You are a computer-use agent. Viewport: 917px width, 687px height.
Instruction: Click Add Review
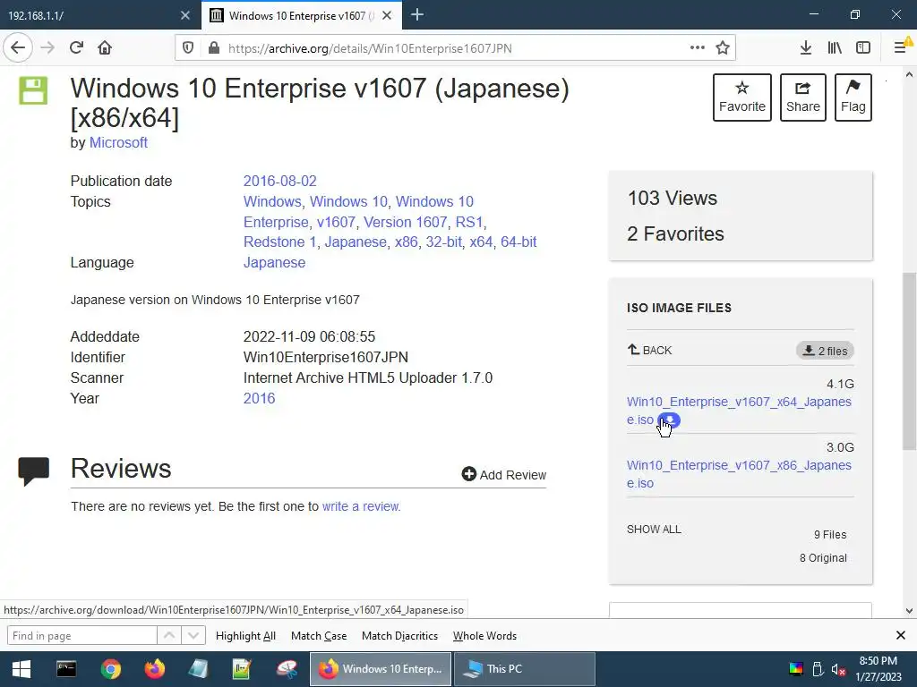[x=503, y=474]
